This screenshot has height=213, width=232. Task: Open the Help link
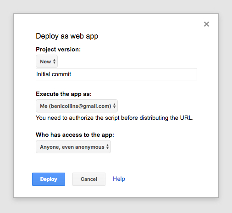[x=119, y=179]
